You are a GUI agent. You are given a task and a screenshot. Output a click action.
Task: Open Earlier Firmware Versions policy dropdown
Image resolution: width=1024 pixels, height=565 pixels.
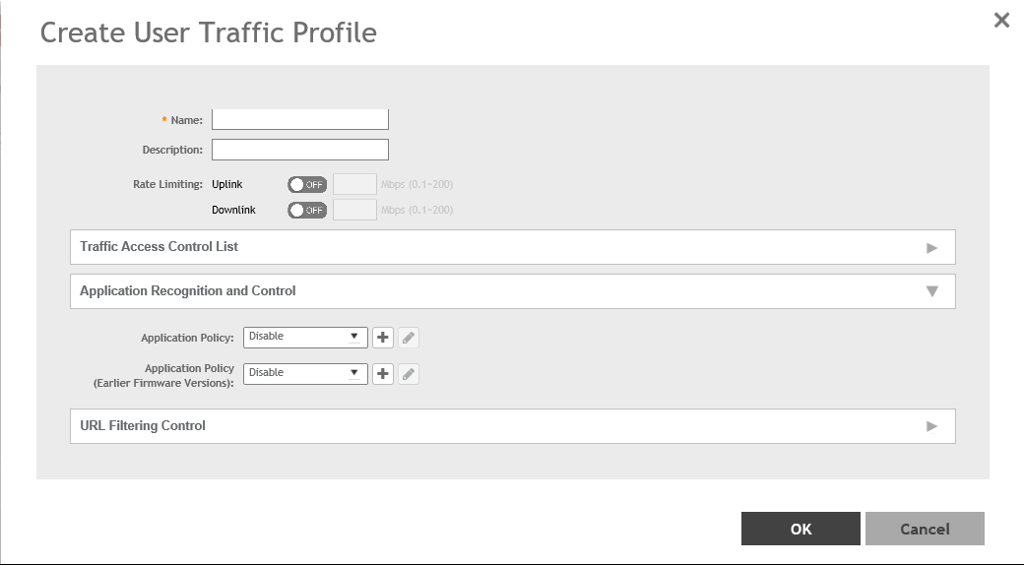click(x=305, y=373)
